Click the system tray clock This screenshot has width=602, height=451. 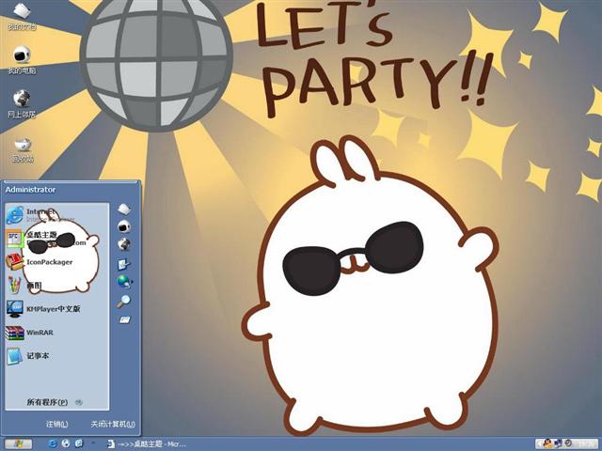tap(585, 444)
